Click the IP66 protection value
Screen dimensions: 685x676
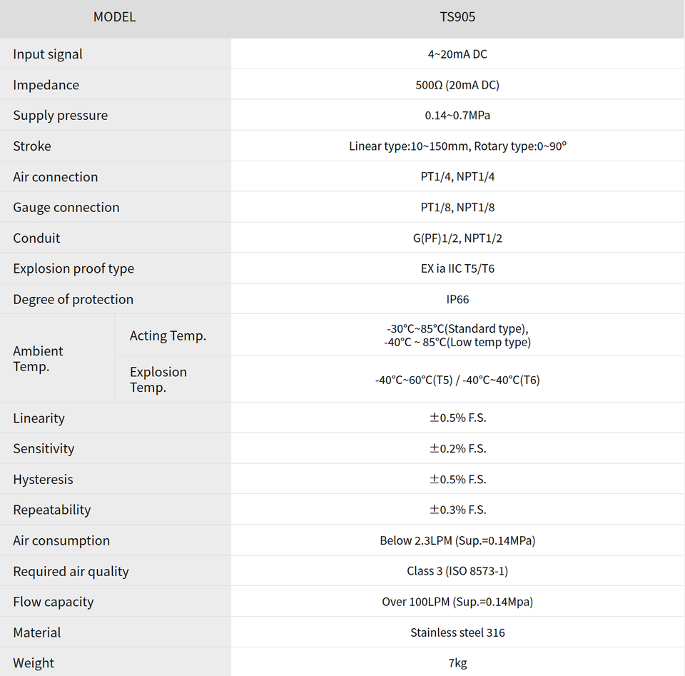(x=457, y=300)
